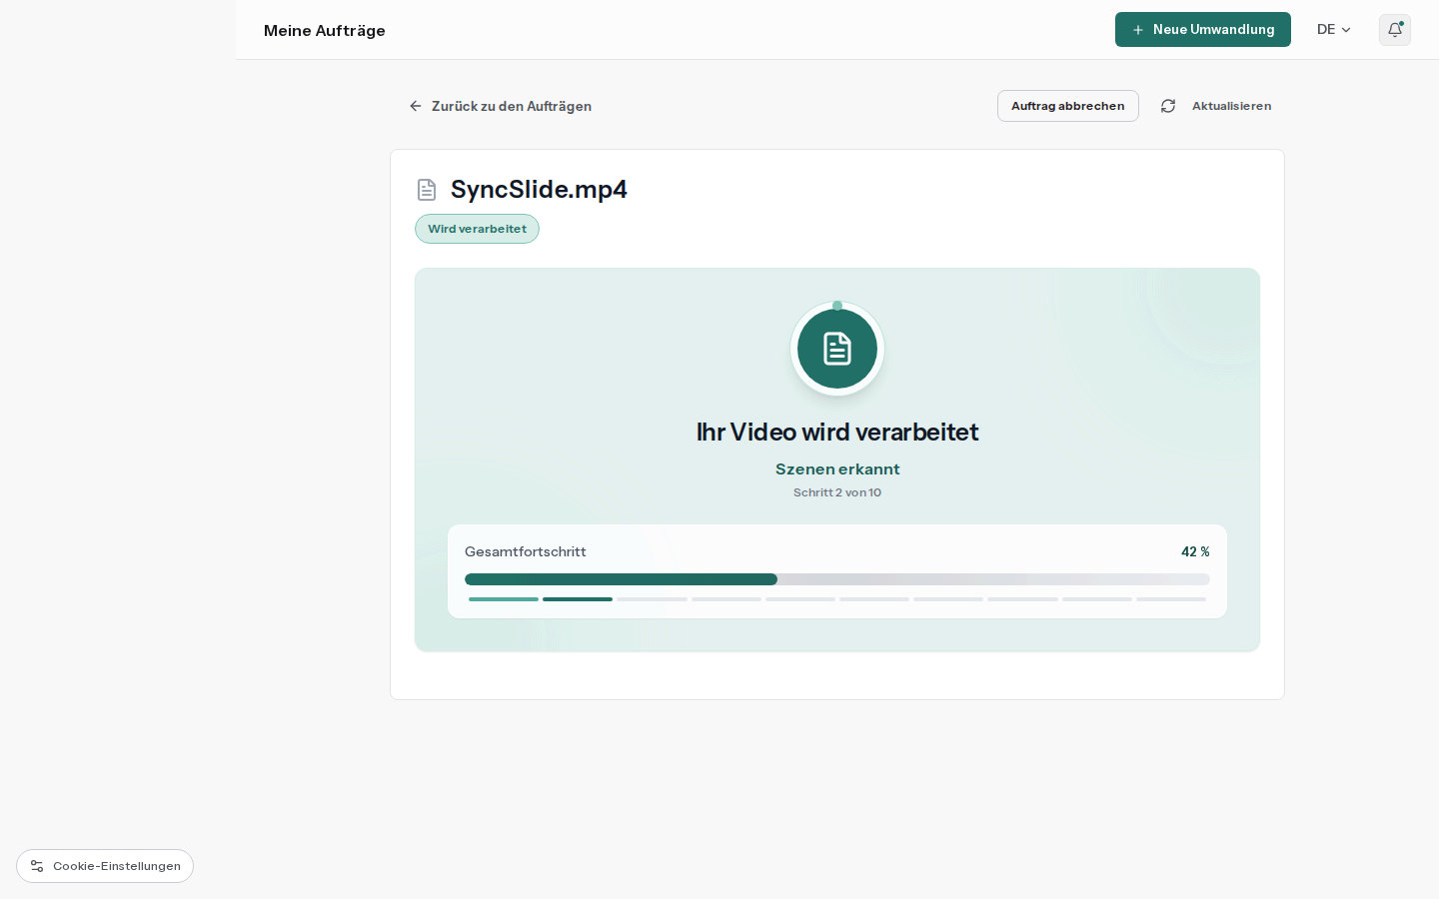
Task: Click the cookie settings sliders icon
Action: click(37, 866)
